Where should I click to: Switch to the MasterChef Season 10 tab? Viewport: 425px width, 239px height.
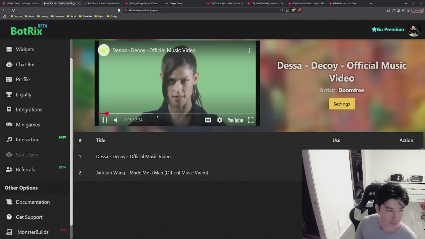tap(306, 3)
